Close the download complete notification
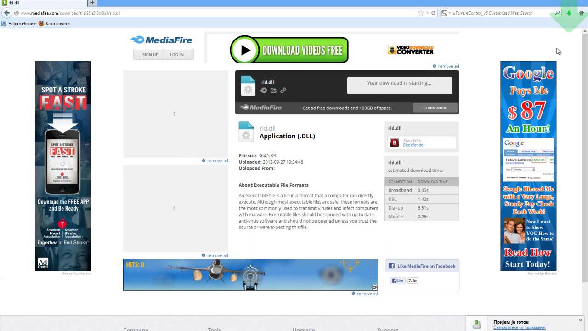This screenshot has height=331, width=588. coord(581,320)
